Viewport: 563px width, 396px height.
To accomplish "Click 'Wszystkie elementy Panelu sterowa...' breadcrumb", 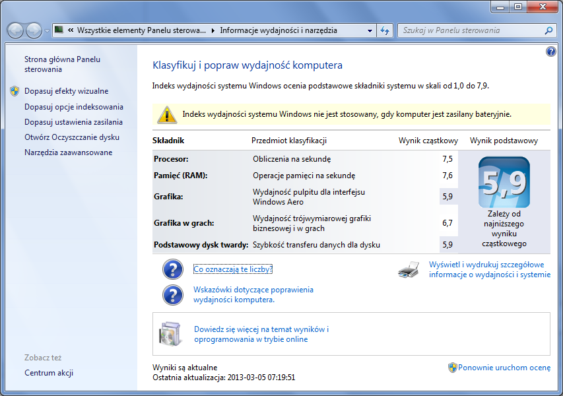I will point(141,30).
